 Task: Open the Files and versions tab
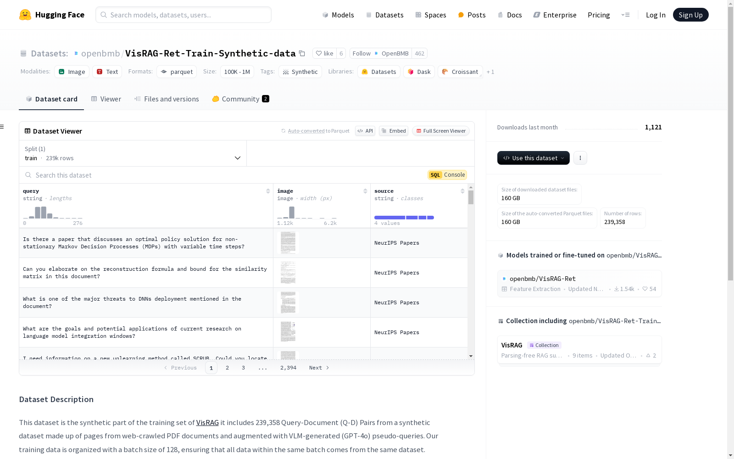click(x=167, y=99)
